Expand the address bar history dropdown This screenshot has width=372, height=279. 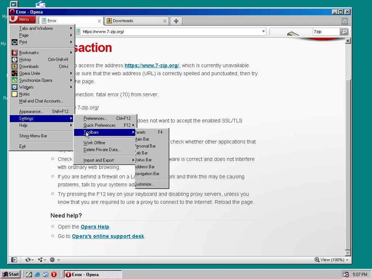coord(263,32)
